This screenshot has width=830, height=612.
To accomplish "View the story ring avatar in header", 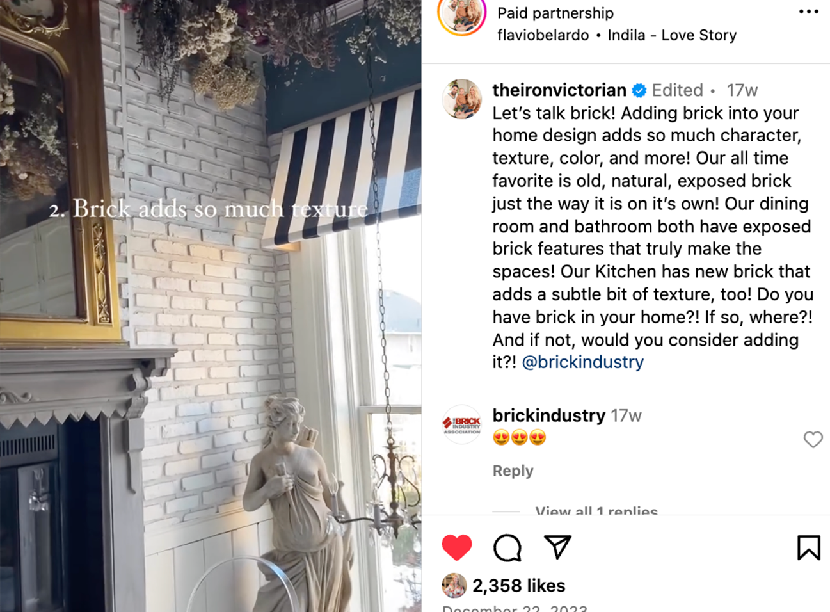I will 462,14.
